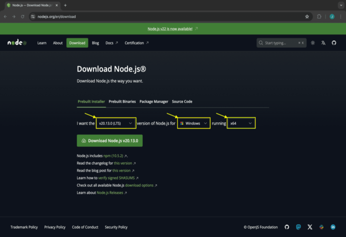Image resolution: width=346 pixels, height=237 pixels.
Task: Open the Docs nav link
Action: pos(112,43)
